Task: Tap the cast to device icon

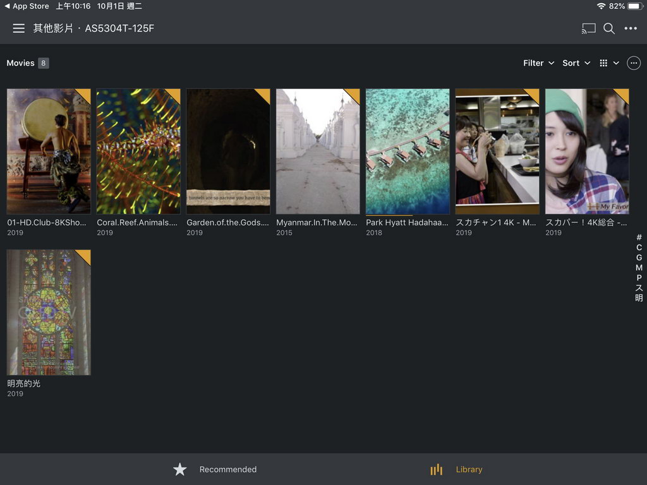Action: click(588, 28)
